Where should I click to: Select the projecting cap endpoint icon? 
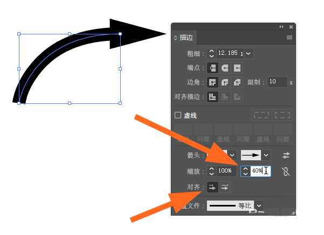pos(237,68)
